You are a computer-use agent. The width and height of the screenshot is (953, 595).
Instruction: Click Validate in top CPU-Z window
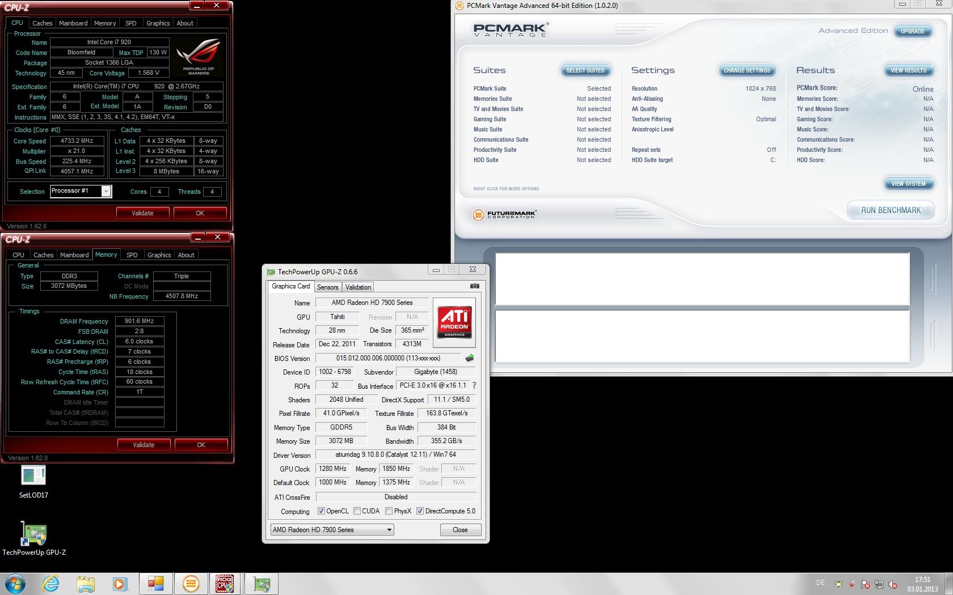142,213
